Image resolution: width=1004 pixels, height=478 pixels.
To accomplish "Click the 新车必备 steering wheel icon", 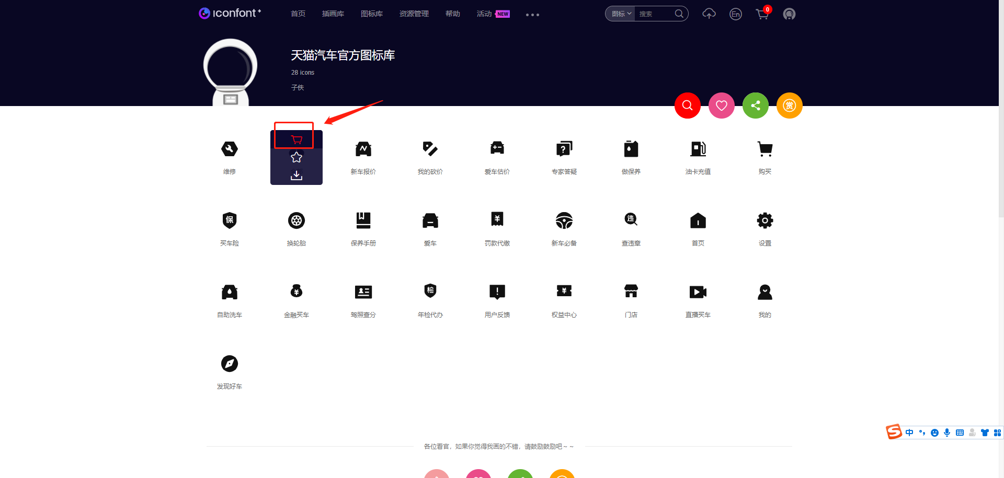I will point(564,220).
